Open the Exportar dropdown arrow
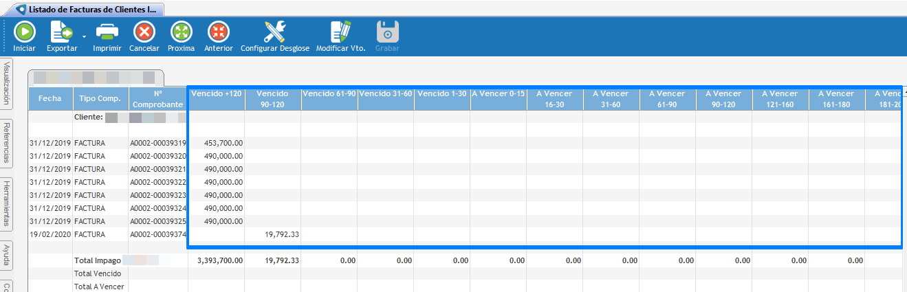The height and width of the screenshot is (292, 907). (84, 35)
